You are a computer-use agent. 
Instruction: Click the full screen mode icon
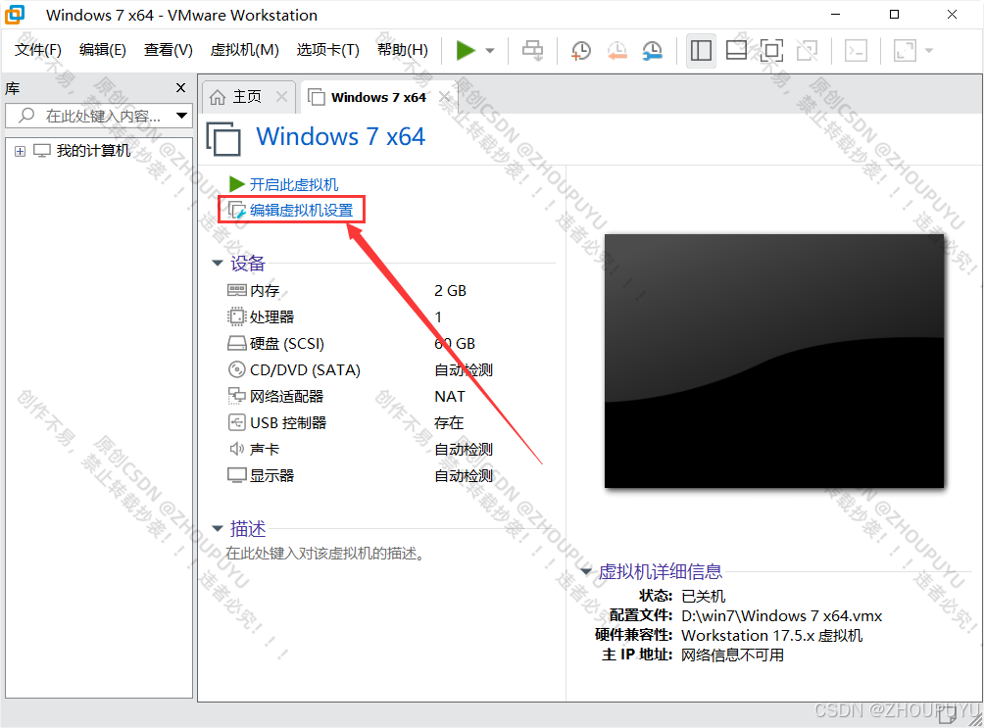(772, 50)
